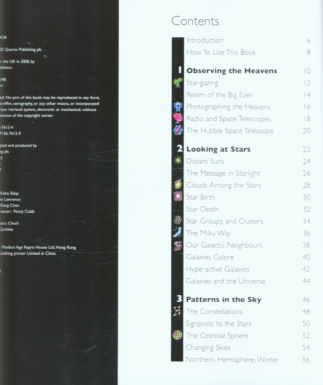Click the camera icon beside Photographing the Heavens

(178, 107)
